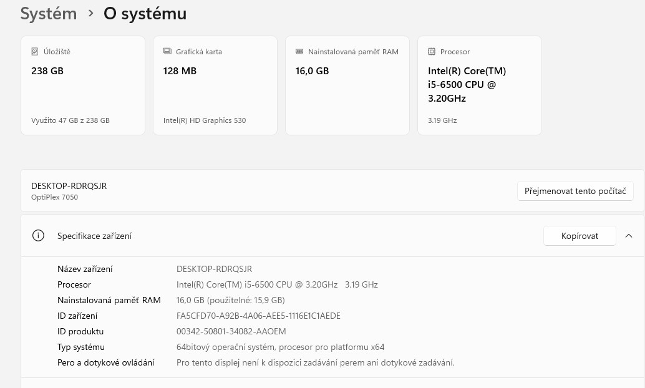The width and height of the screenshot is (645, 388).
Task: Select the Intel Core i5-6500 processor tile
Action: pyautogui.click(x=479, y=85)
